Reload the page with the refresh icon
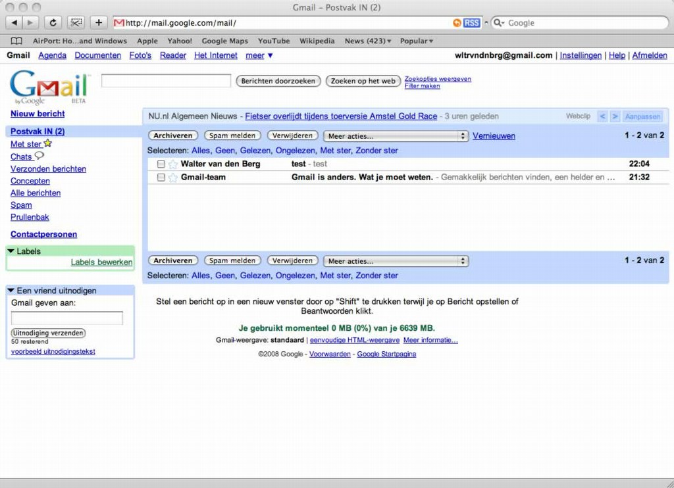 point(53,22)
